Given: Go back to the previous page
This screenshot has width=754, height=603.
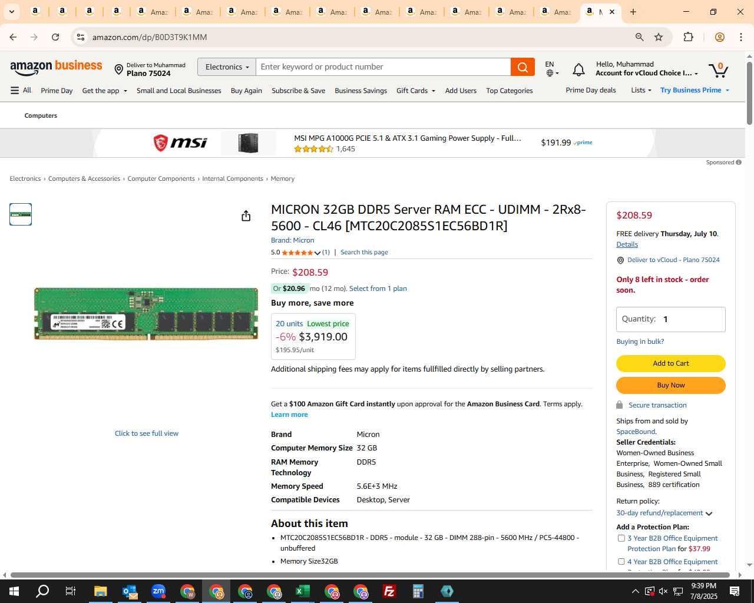Looking at the screenshot, I should 13,37.
